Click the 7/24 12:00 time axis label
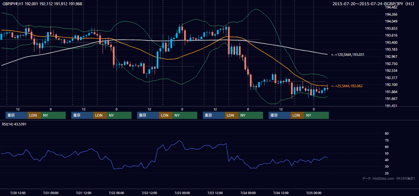The image size is (419, 196). point(281,193)
